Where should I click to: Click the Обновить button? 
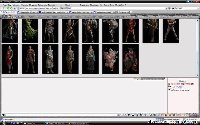(x=182, y=81)
